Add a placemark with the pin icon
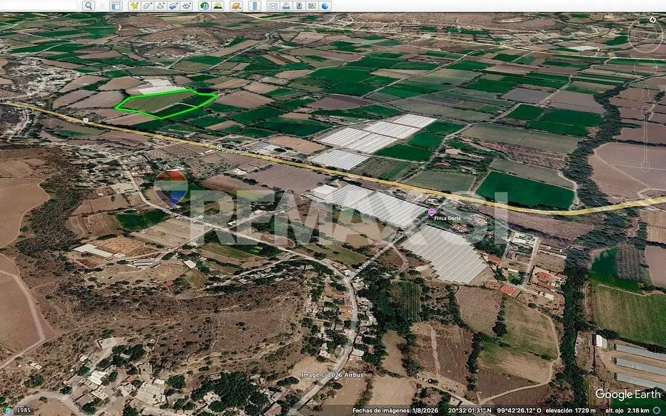666x416 pixels. pyautogui.click(x=135, y=6)
